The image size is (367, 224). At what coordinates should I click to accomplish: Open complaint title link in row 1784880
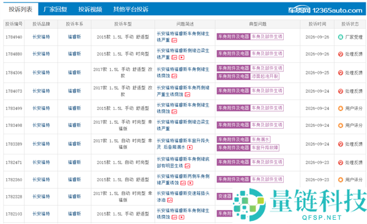click(183, 54)
